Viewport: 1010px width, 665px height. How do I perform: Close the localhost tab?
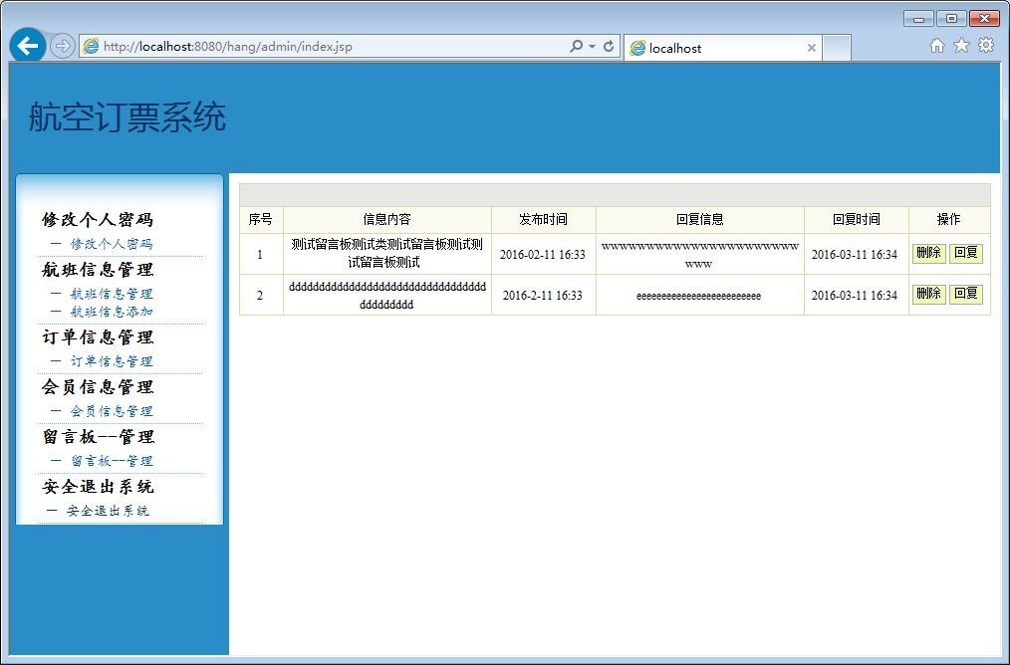812,48
